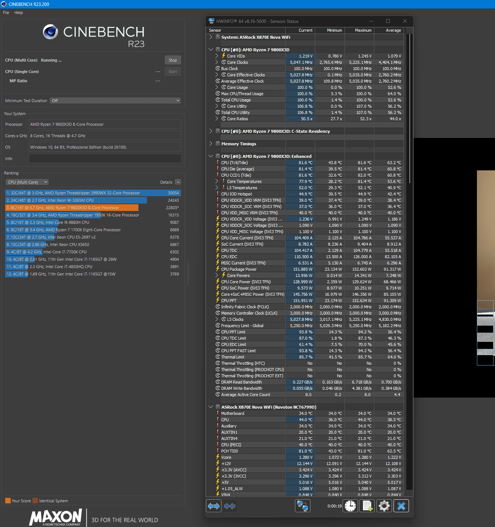This screenshot has height=527, width=495.
Task: Stop the running Multi Core test
Action: [x=173, y=60]
